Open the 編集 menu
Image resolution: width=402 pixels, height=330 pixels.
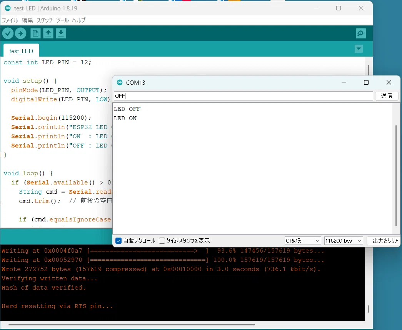click(x=27, y=20)
